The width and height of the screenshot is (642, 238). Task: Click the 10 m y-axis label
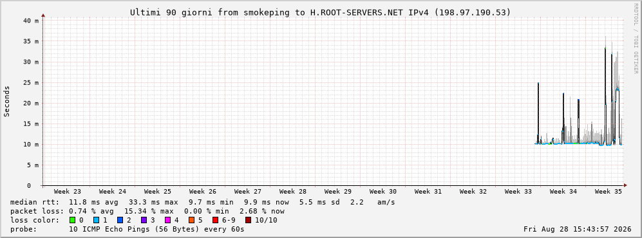(31, 144)
